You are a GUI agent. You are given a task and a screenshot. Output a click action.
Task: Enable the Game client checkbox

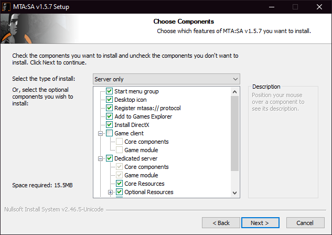click(x=110, y=133)
